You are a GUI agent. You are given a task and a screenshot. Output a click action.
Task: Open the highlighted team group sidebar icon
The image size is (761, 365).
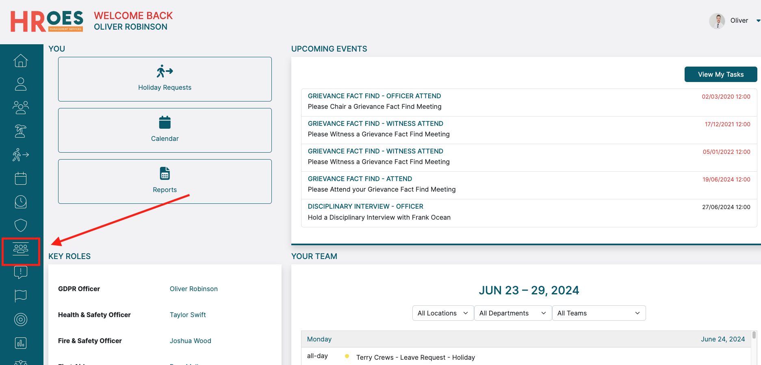[x=21, y=249]
